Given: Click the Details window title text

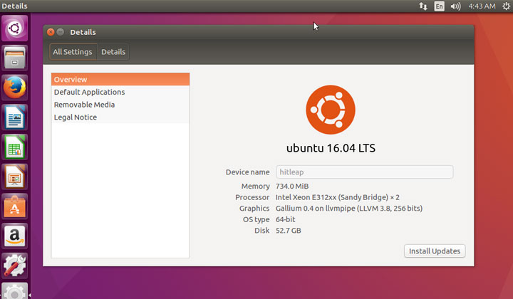Looking at the screenshot, I should 83,32.
